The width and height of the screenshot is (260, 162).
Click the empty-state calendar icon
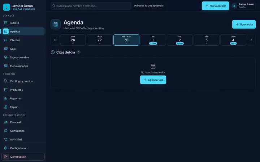pyautogui.click(x=153, y=66)
